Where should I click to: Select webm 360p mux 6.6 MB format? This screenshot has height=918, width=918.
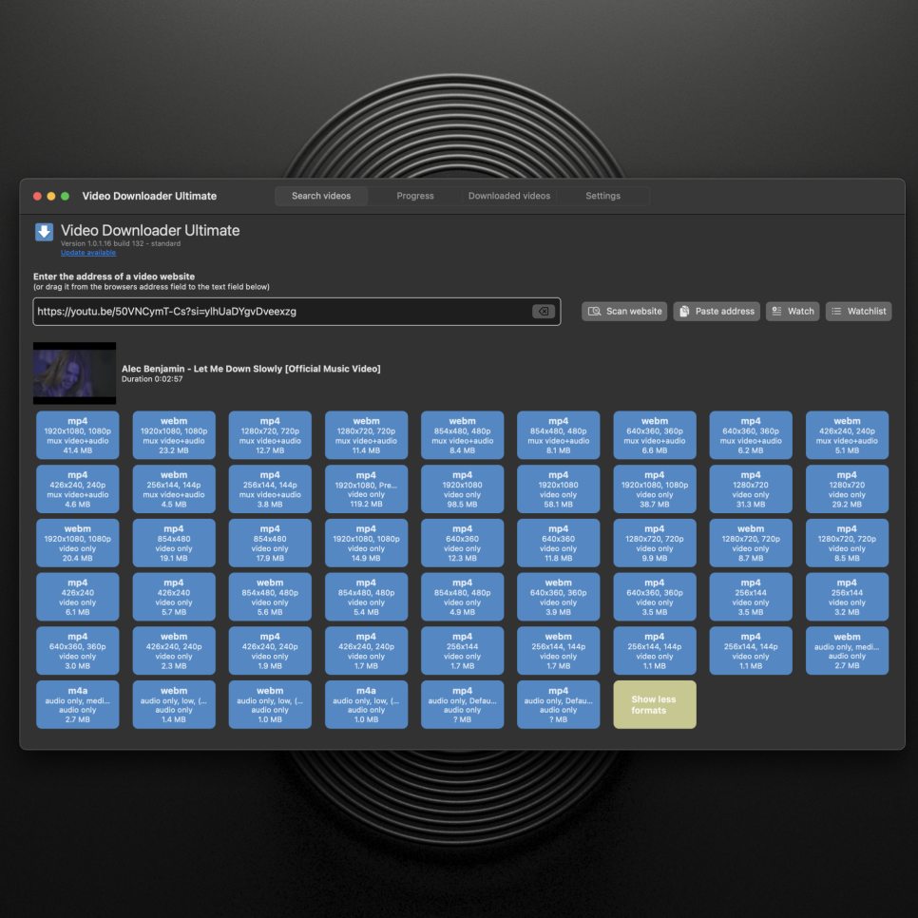coord(655,435)
